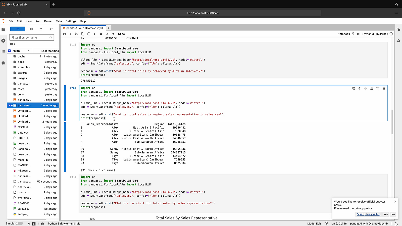Interrupt the kernel using the stop icon
This screenshot has width=402, height=226.
[x=101, y=34]
